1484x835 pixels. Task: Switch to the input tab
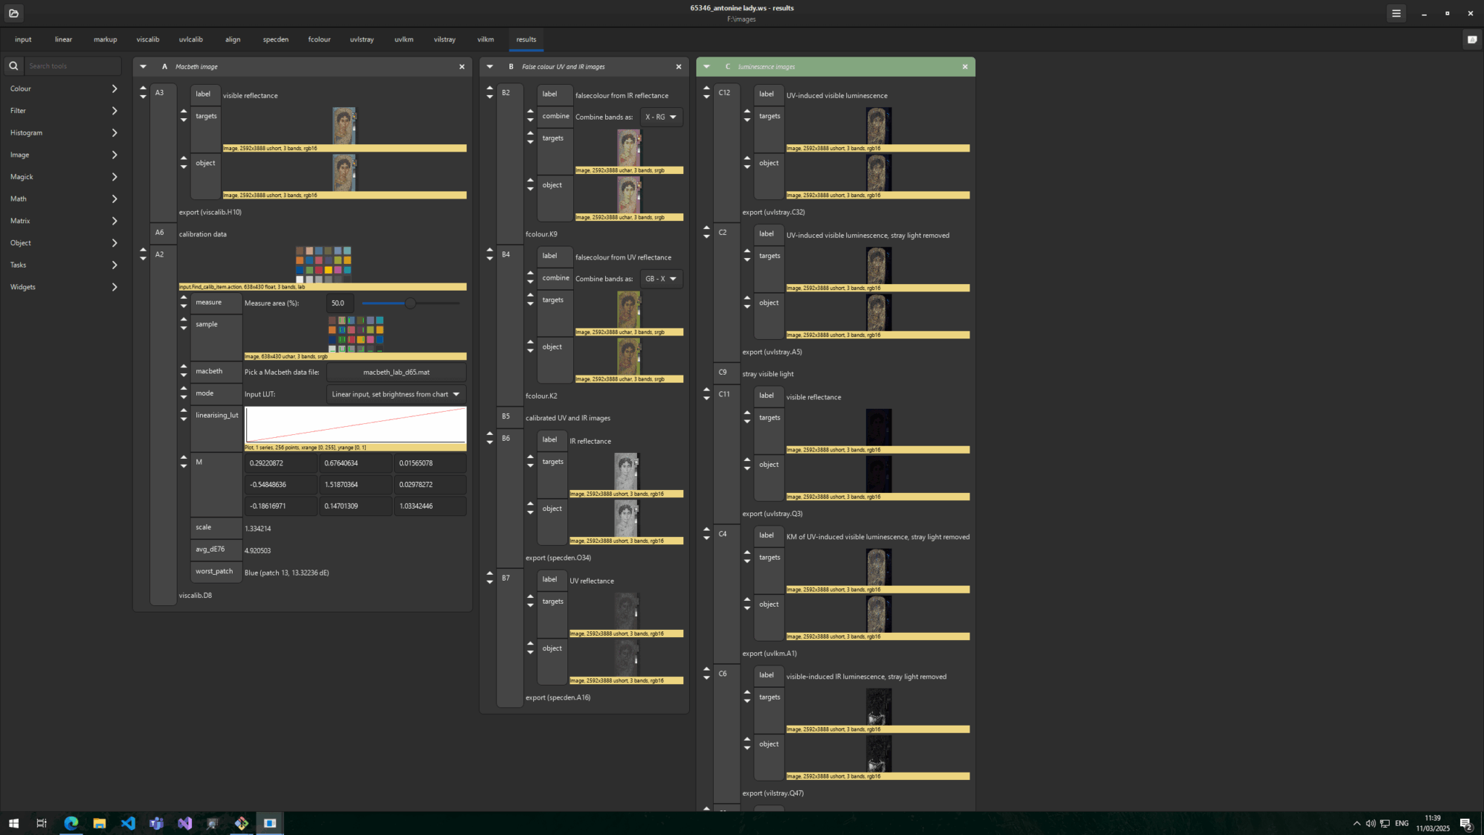click(x=23, y=39)
